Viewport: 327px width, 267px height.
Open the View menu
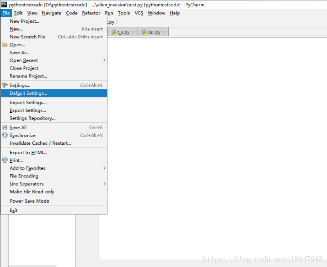(32, 13)
